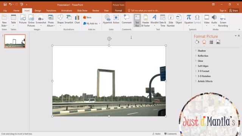
Task: Click the Tell me search box
Action: pyautogui.click(x=144, y=11)
